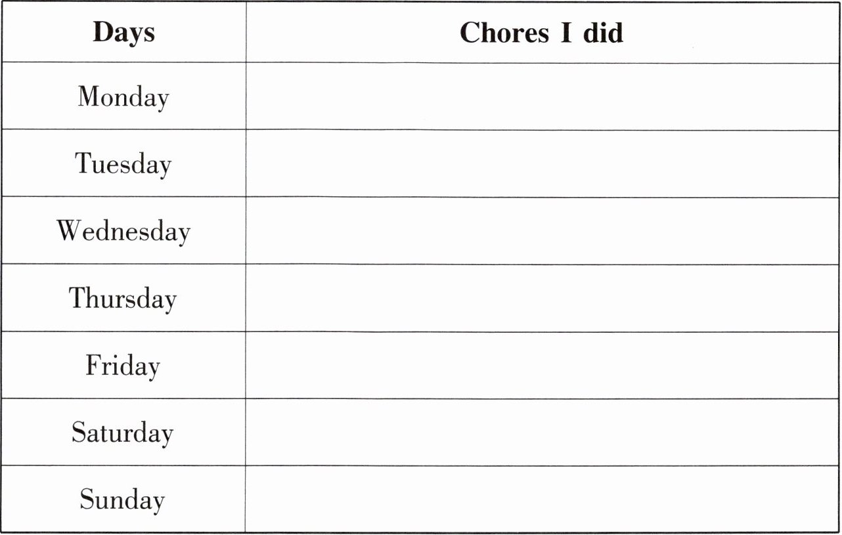The image size is (842, 535).
Task: Focus the blank chores cell for Sunday
Action: click(543, 500)
